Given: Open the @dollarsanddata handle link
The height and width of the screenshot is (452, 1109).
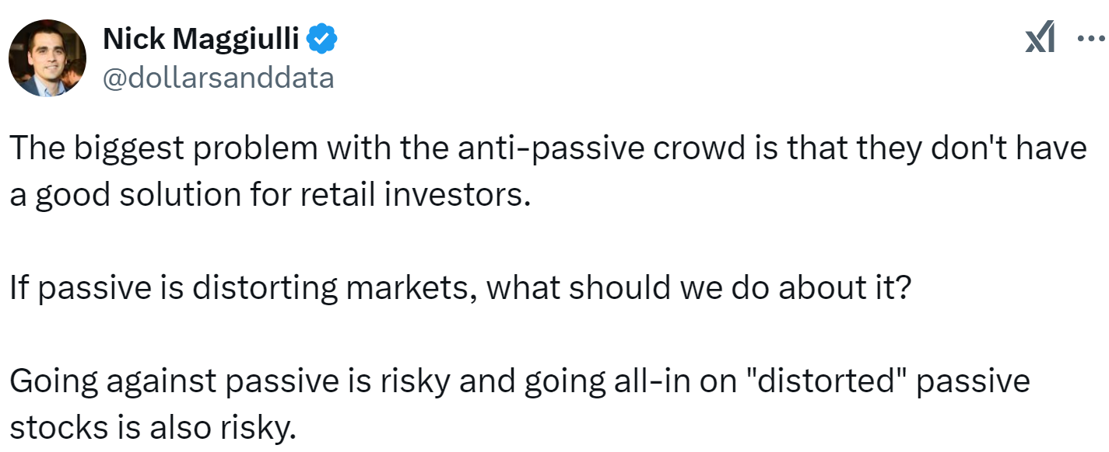Looking at the screenshot, I should tap(218, 78).
